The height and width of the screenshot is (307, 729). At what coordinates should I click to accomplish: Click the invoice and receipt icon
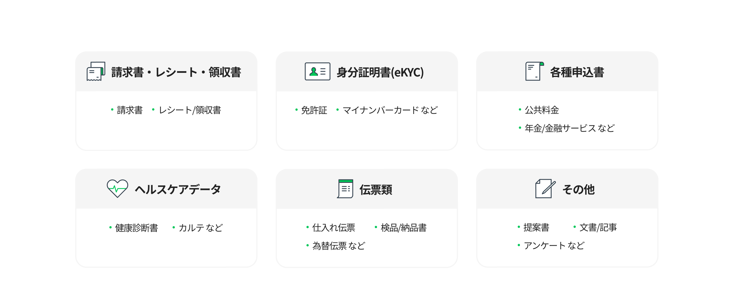pos(96,71)
